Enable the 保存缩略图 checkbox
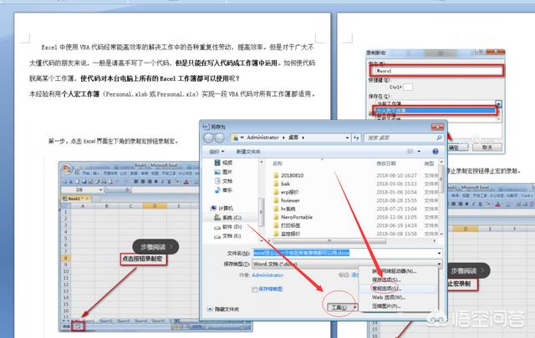 pos(254,290)
